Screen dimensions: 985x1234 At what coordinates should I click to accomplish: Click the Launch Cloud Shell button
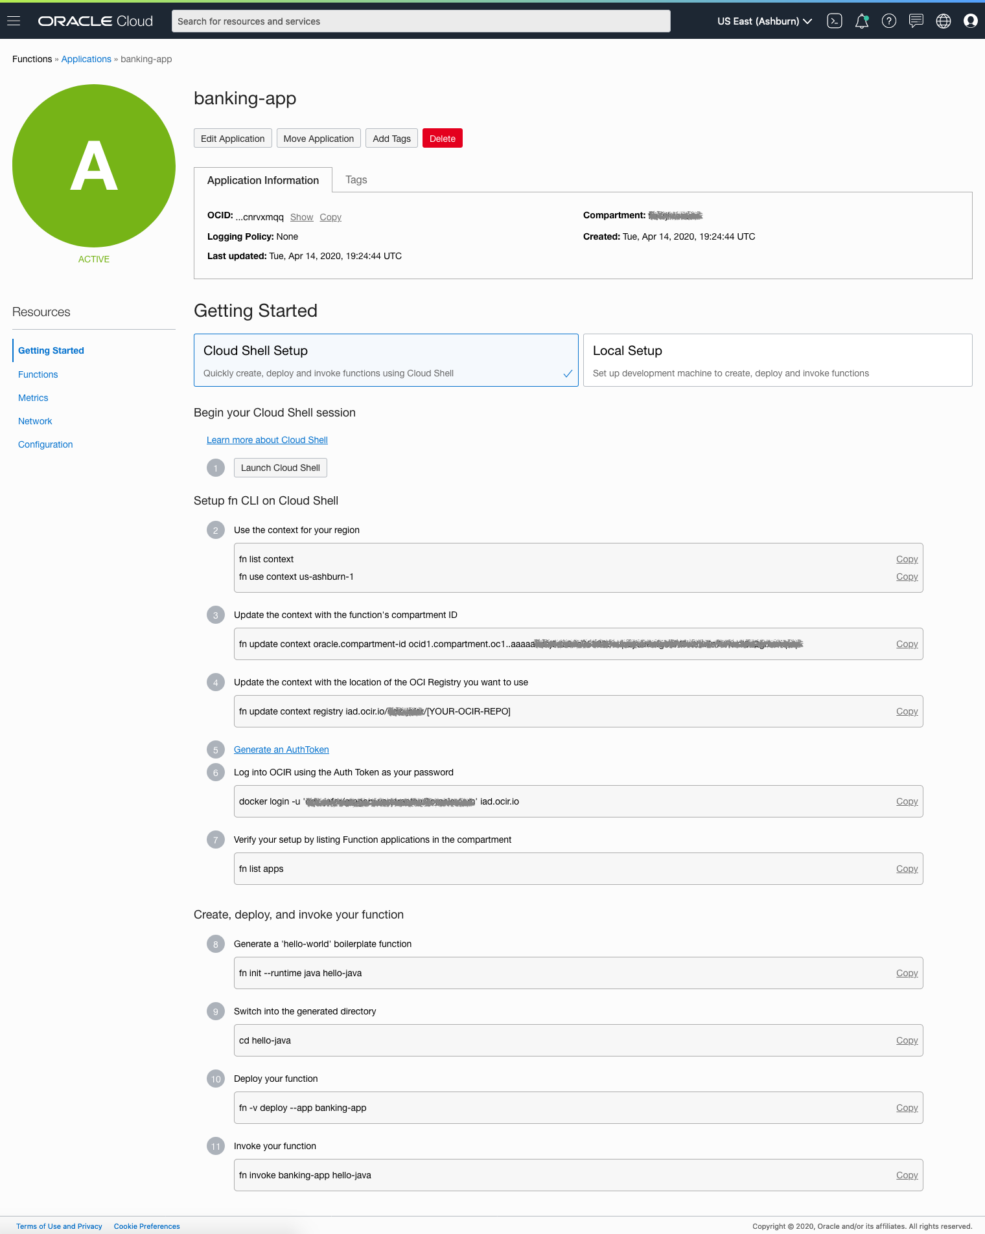281,468
